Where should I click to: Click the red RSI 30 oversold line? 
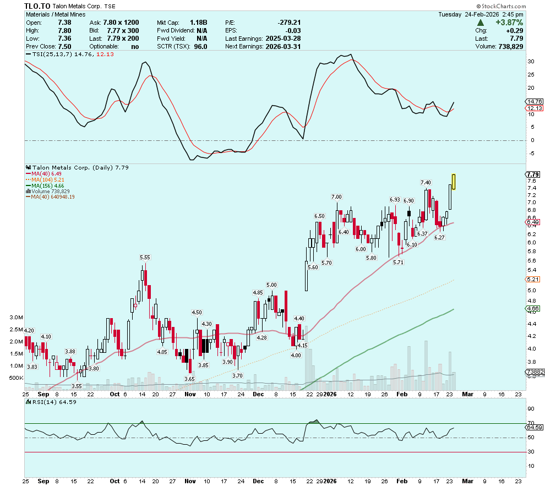(x=275, y=452)
